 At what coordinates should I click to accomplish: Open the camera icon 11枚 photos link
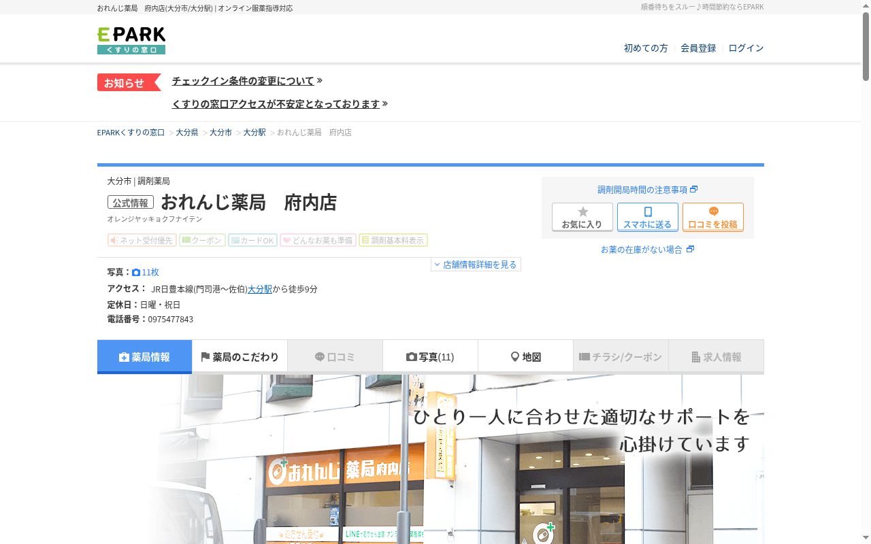[x=146, y=272]
